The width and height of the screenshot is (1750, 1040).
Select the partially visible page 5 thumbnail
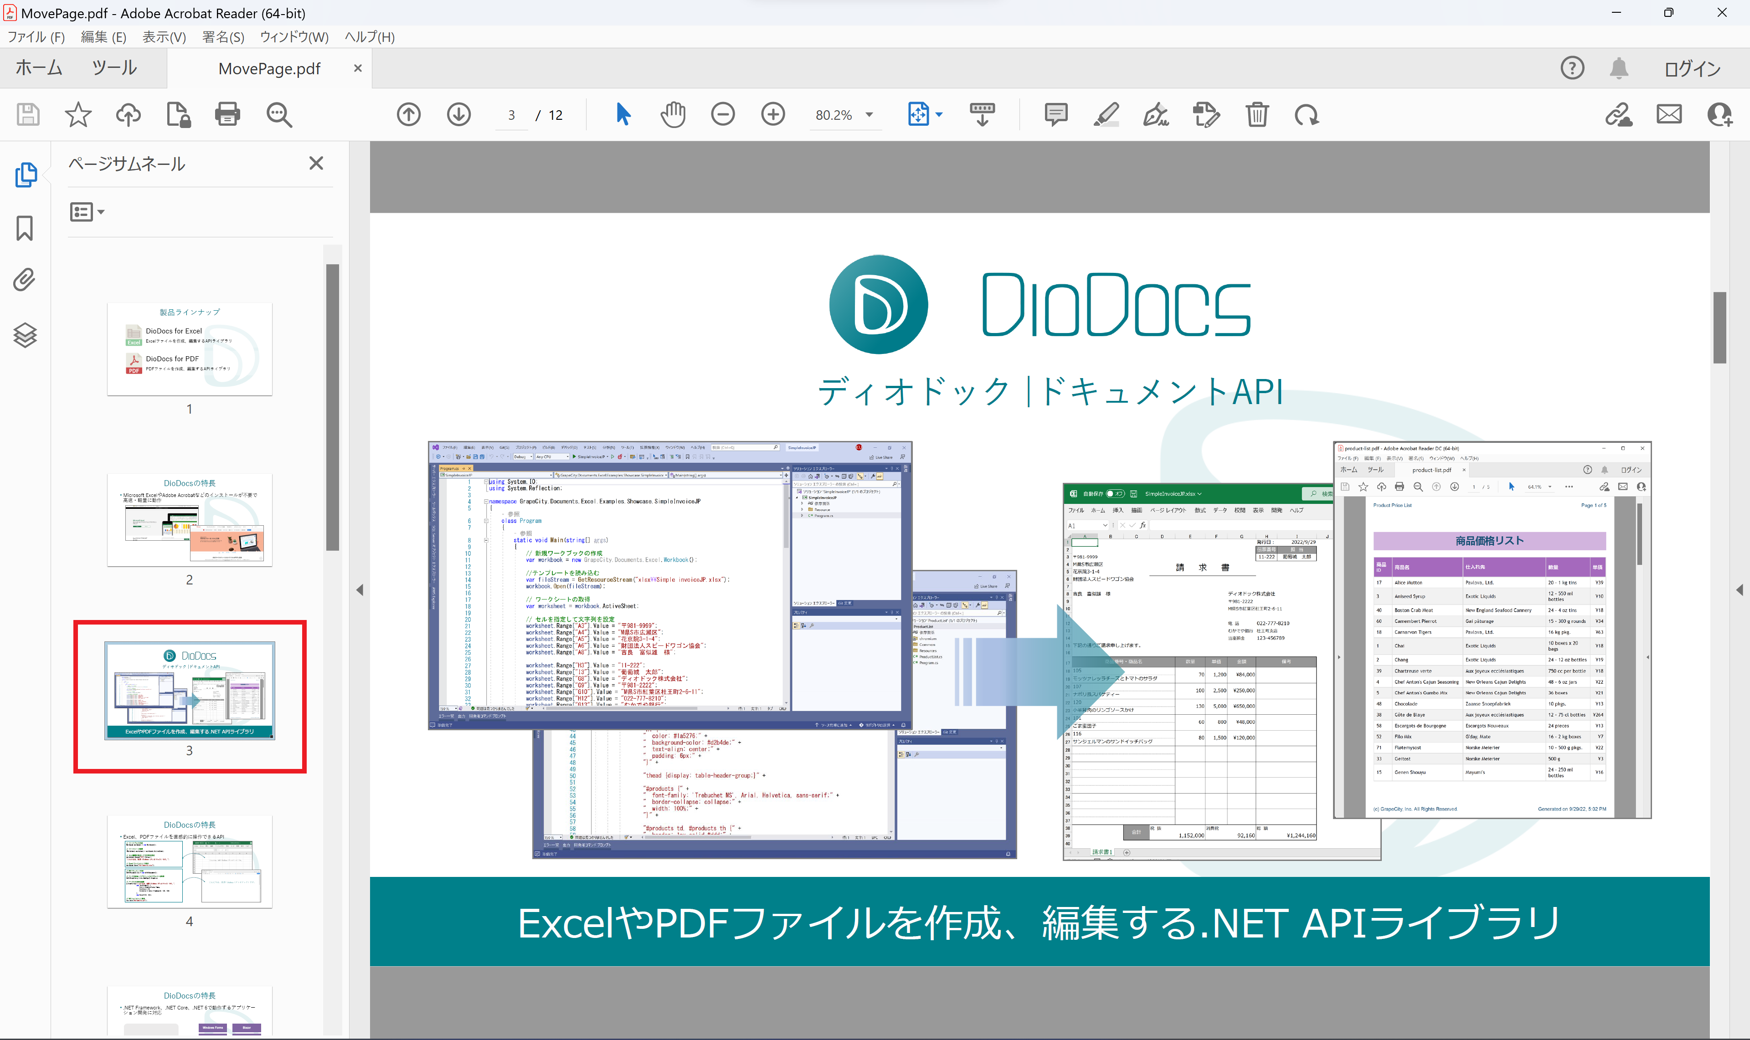pyautogui.click(x=189, y=1010)
